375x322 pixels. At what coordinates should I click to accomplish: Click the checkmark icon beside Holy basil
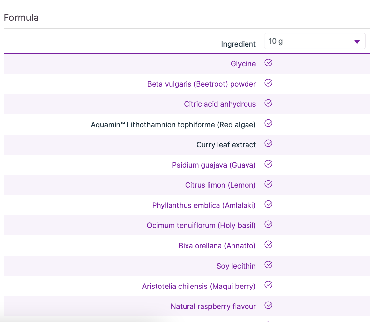268,224
